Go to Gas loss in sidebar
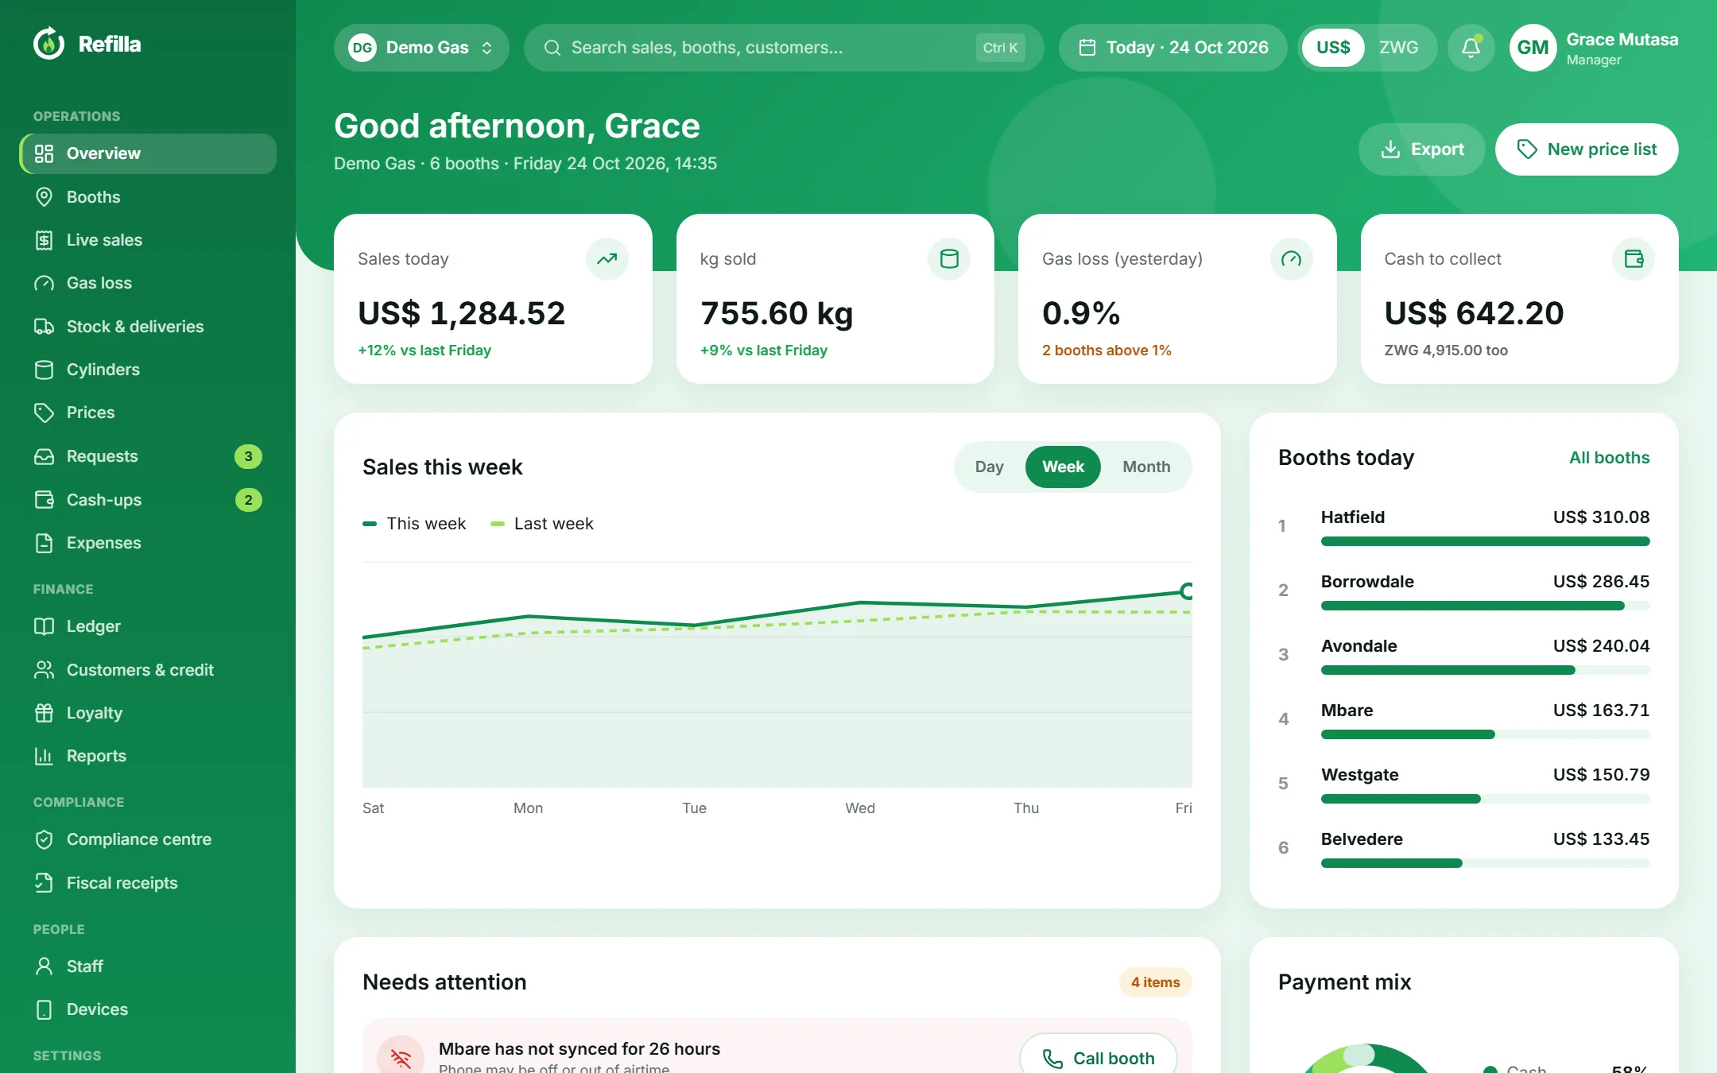 (x=148, y=283)
